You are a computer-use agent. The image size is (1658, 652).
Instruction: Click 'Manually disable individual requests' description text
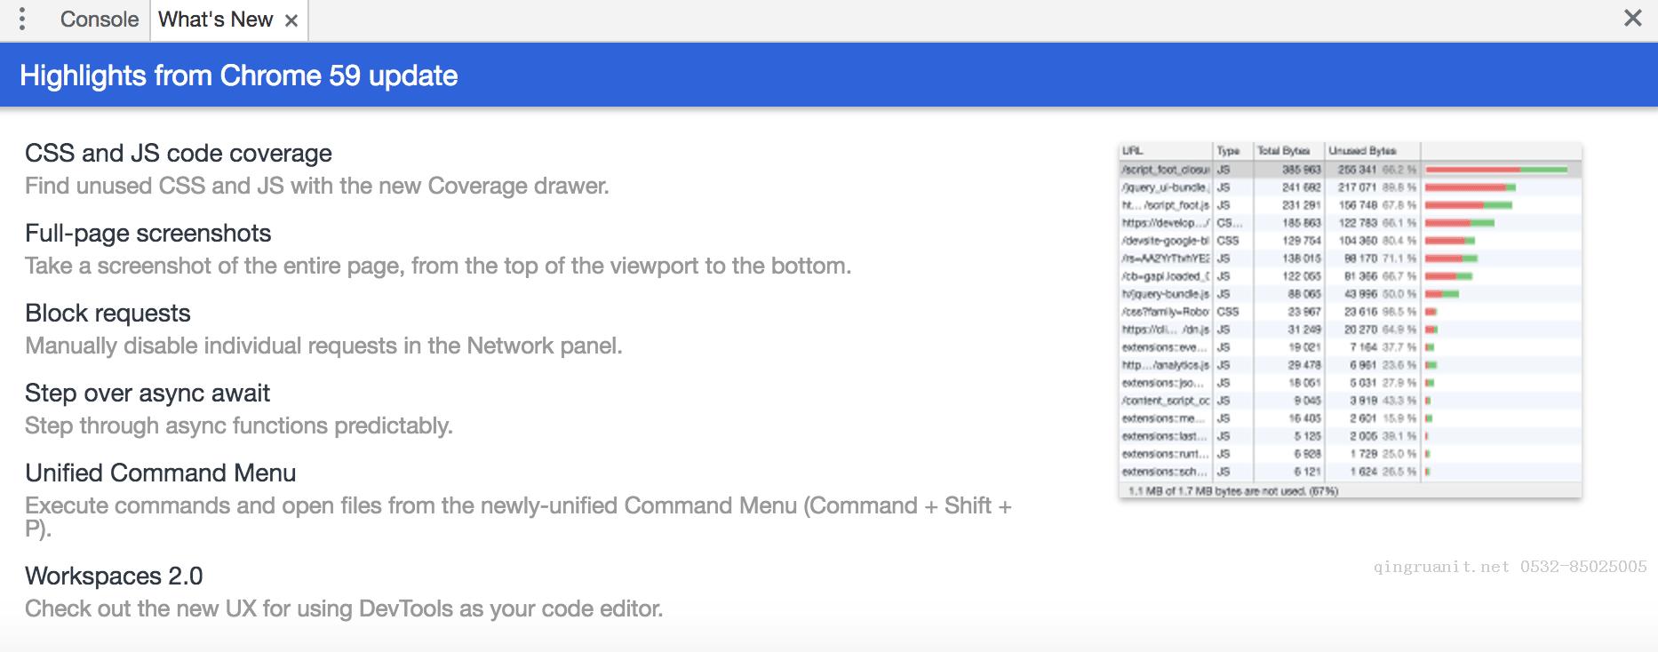(x=323, y=346)
